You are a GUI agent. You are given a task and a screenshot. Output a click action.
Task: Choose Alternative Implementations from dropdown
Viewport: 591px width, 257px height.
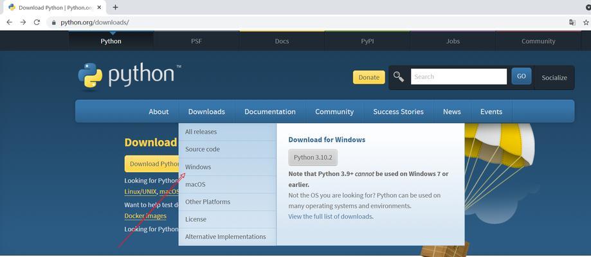tap(227, 236)
